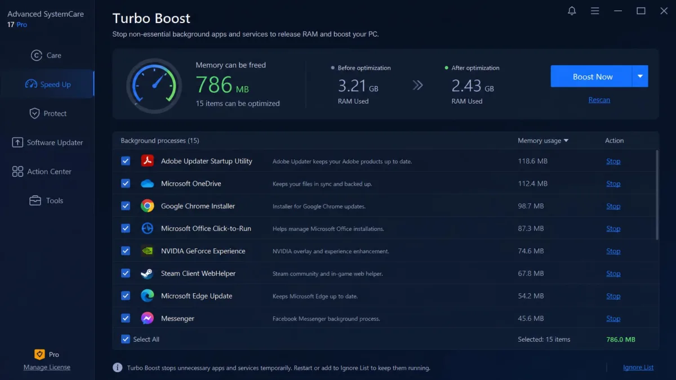Click the Adobe Updater red icon
The width and height of the screenshot is (676, 380).
147,161
